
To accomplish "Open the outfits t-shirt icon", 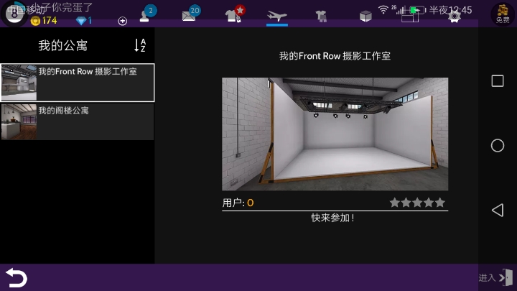I will tap(321, 16).
